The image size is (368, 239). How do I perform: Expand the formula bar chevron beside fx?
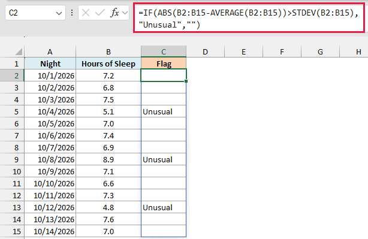125,13
